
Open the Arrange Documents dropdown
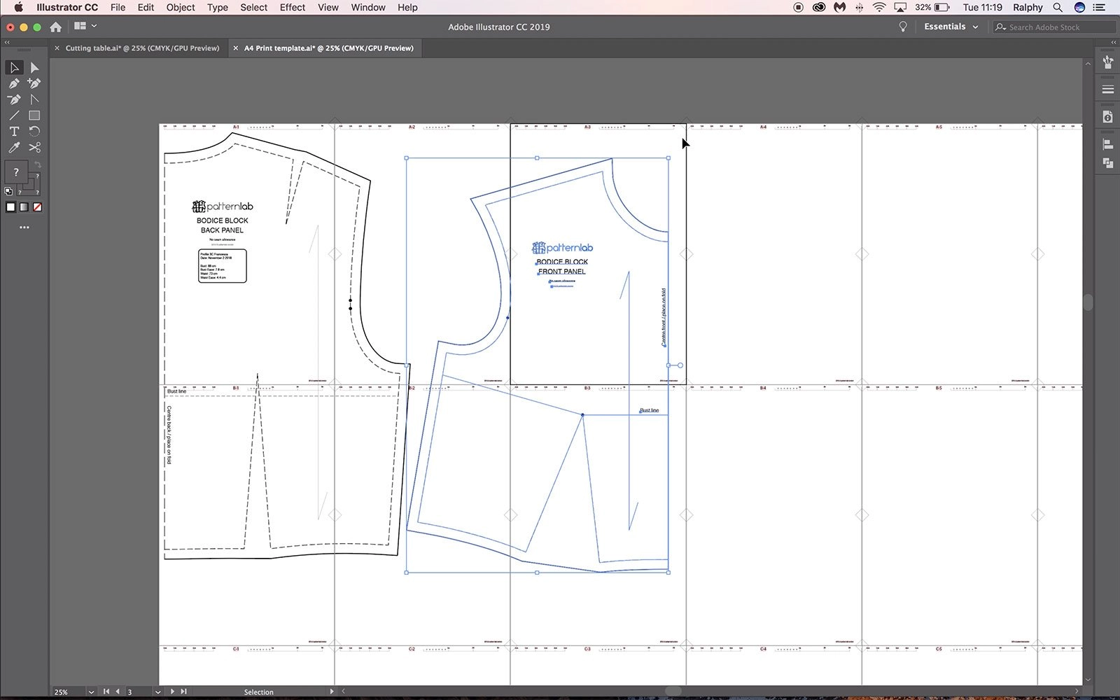point(85,26)
